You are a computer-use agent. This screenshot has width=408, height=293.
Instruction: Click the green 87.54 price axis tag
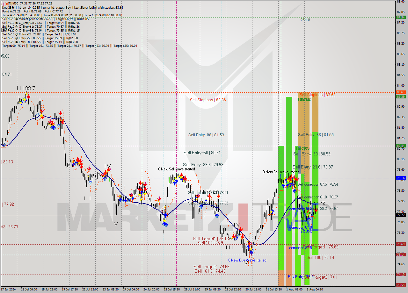pyautogui.click(x=400, y=18)
